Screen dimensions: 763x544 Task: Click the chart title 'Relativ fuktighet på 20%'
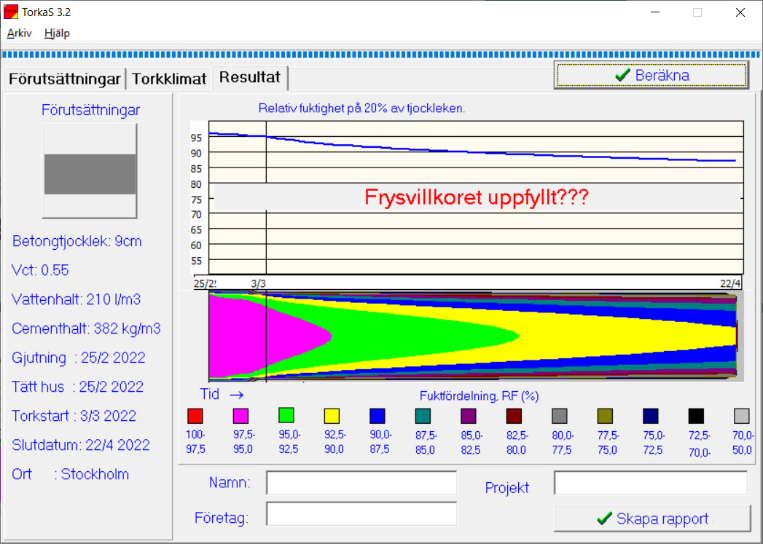pos(361,109)
